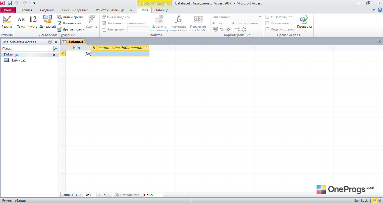Expand the Режим dropdown arrow

(7, 30)
